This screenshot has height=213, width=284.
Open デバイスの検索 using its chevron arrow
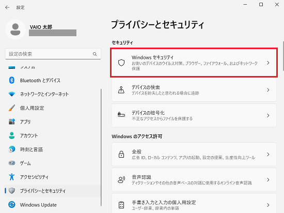point(268,90)
